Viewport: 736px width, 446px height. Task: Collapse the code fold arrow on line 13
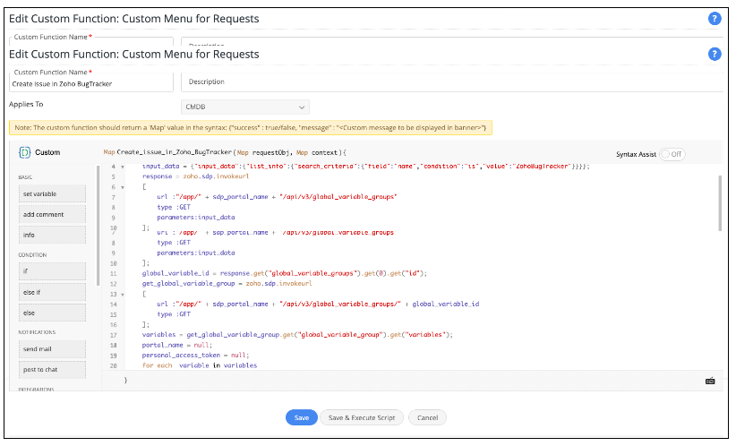[x=123, y=295]
